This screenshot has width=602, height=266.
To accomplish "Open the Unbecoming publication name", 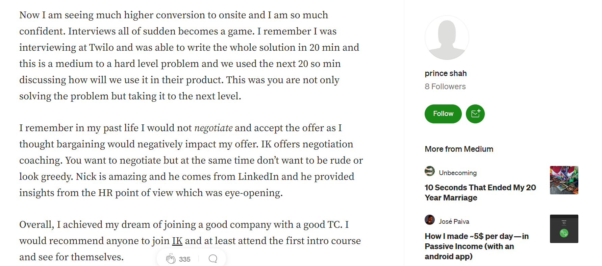I will tap(457, 173).
